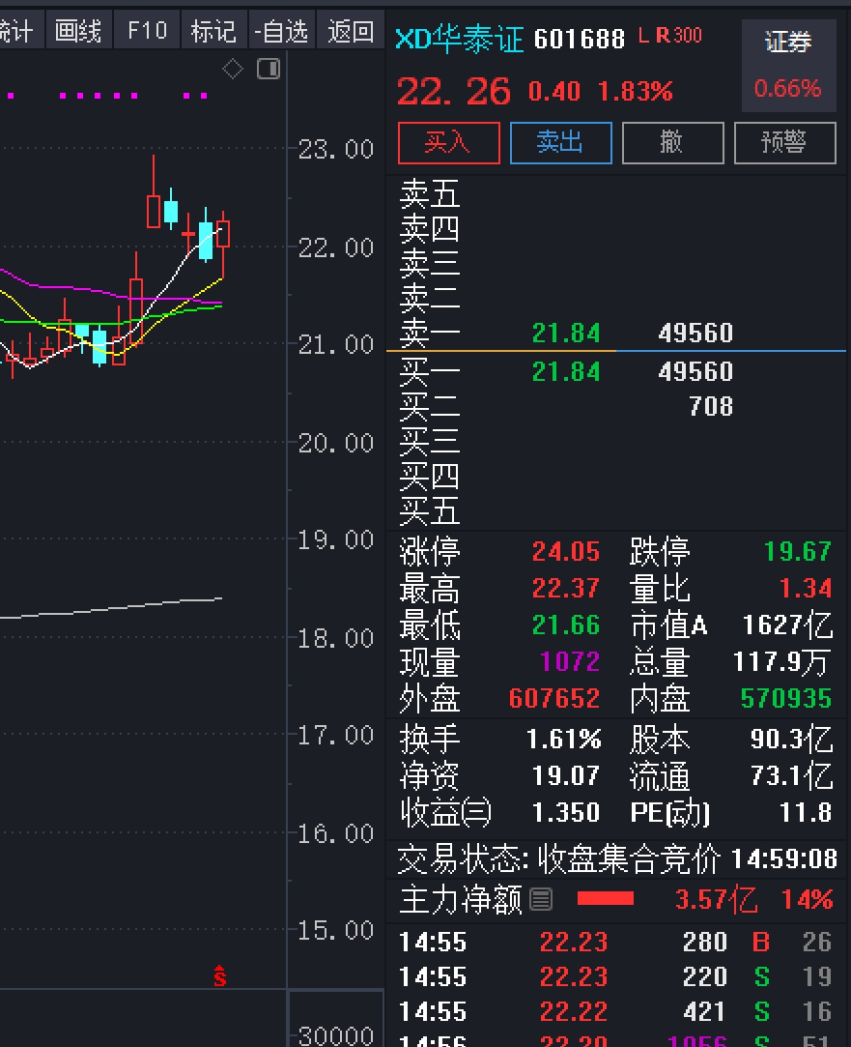Click the red S marker on chart
The height and width of the screenshot is (1047, 851).
(220, 976)
